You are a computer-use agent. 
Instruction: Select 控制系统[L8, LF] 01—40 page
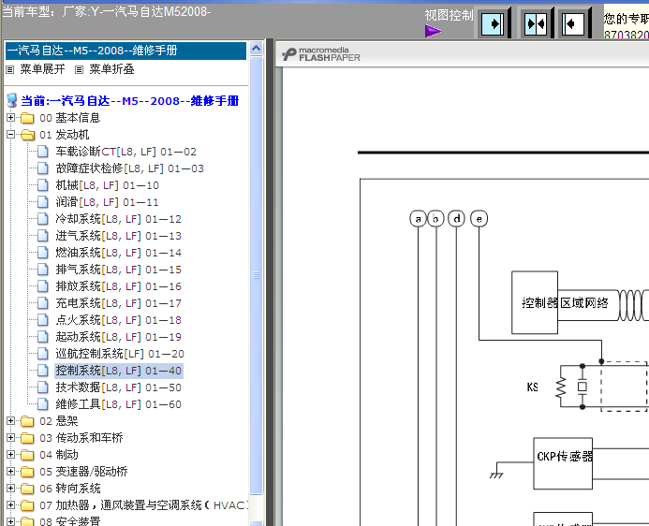118,371
